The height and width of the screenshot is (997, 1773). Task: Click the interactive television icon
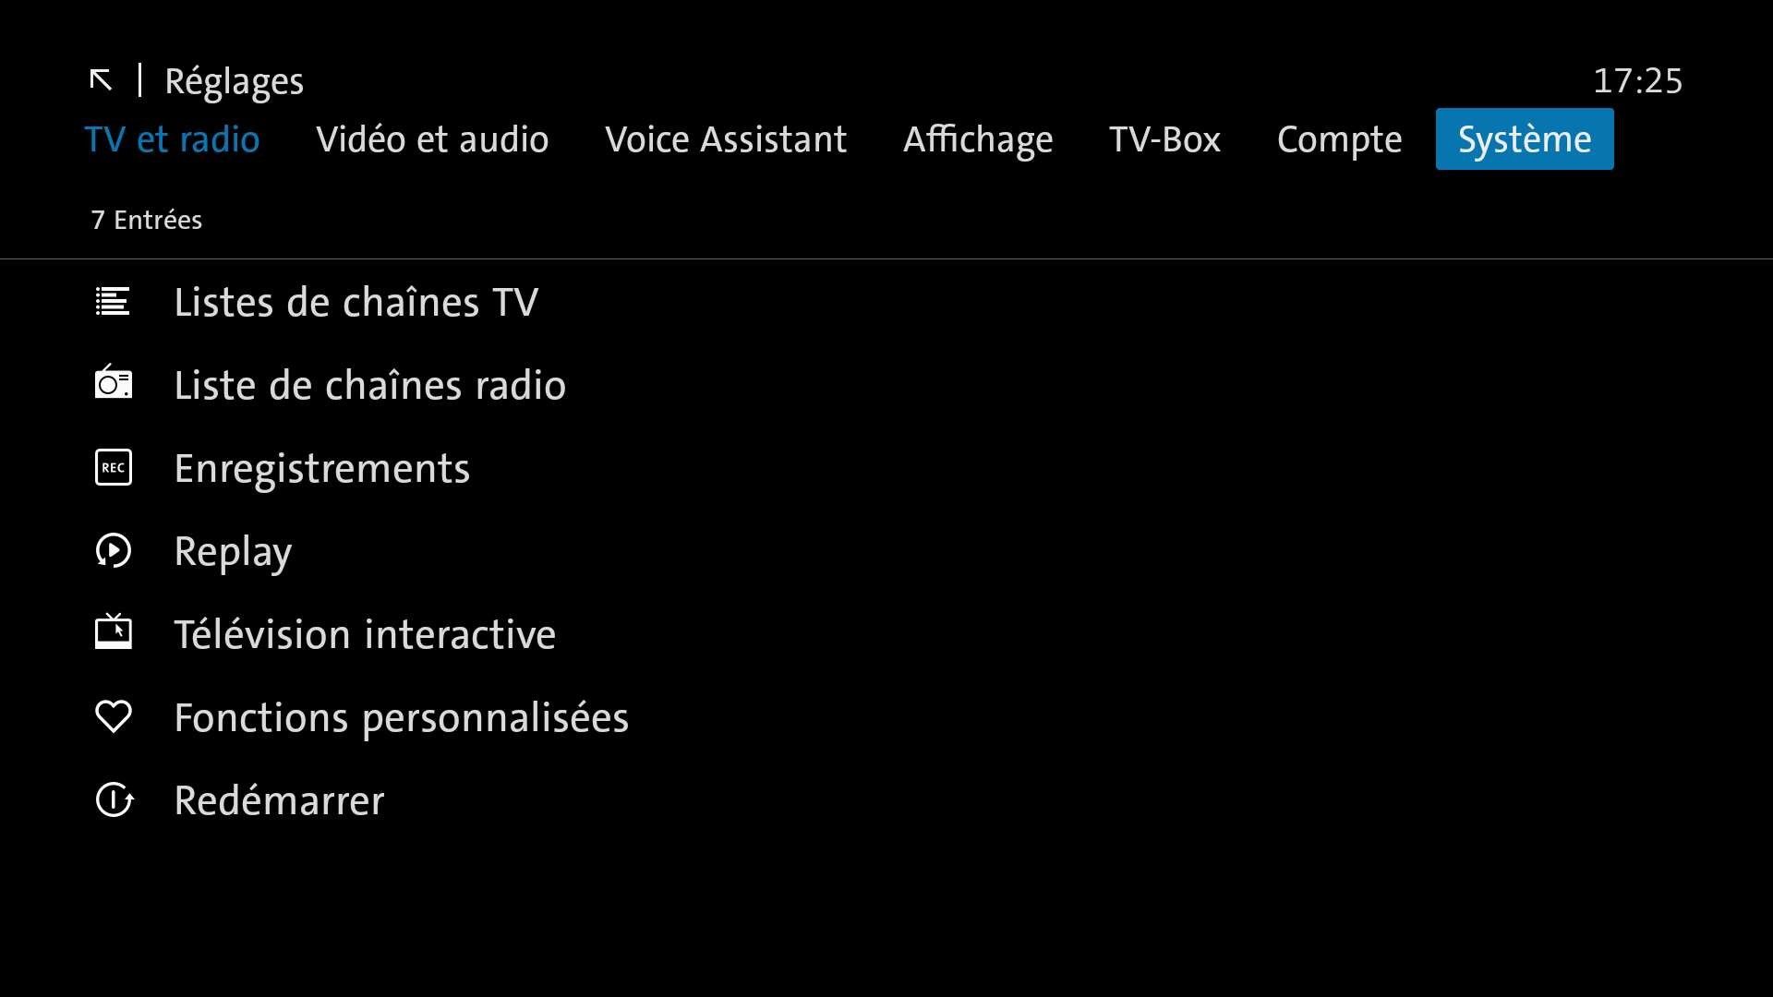(113, 632)
